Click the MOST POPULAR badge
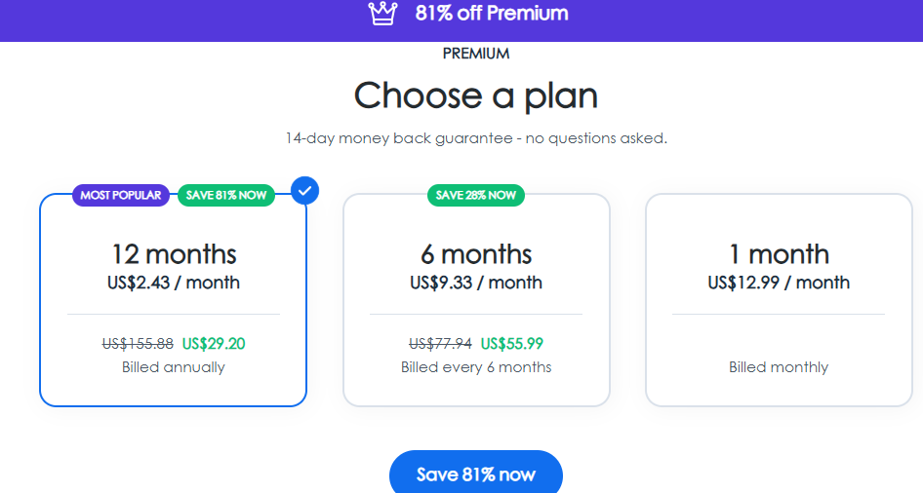 (121, 195)
